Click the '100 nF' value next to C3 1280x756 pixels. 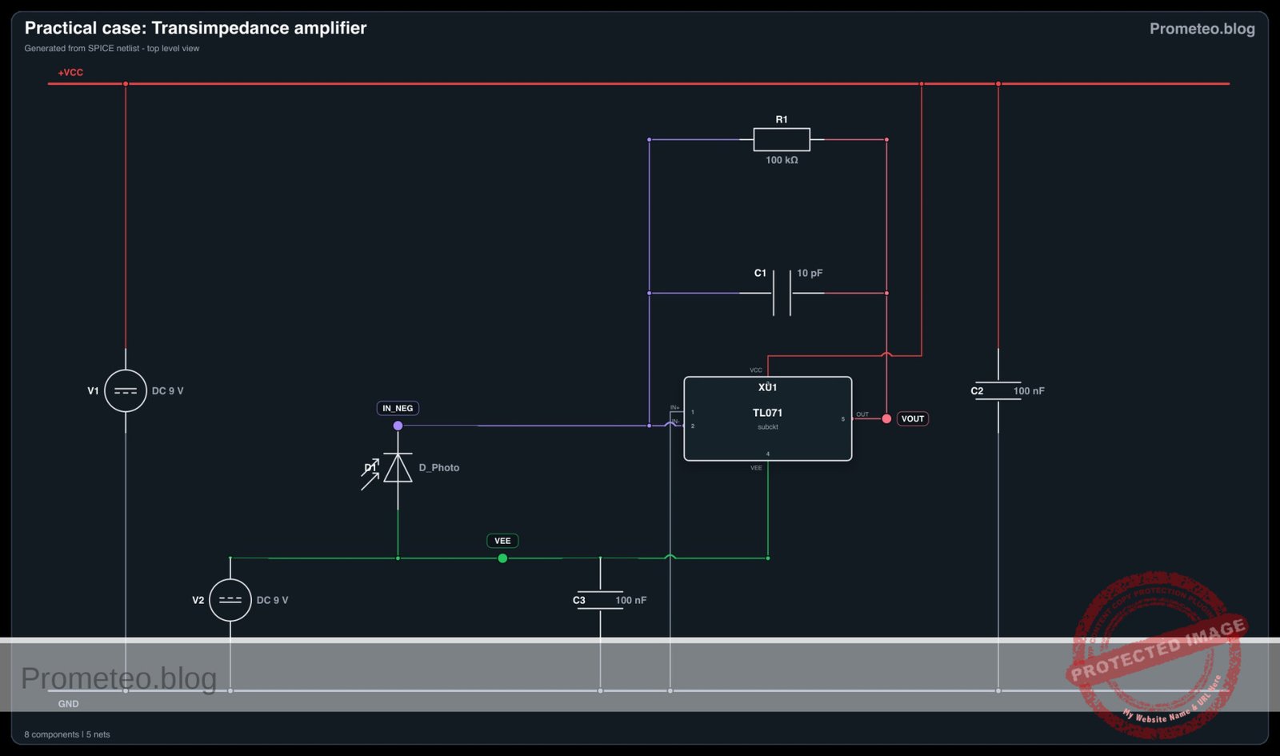[x=630, y=600]
